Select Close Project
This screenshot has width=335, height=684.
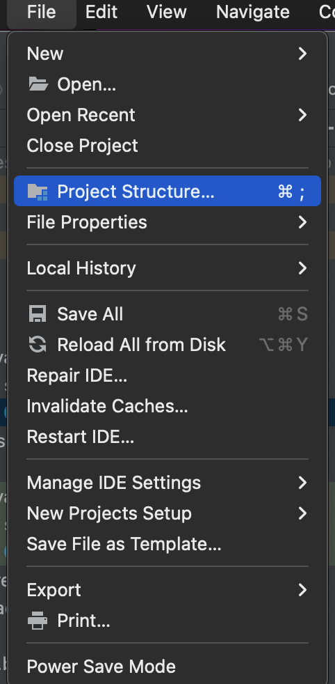click(167, 146)
